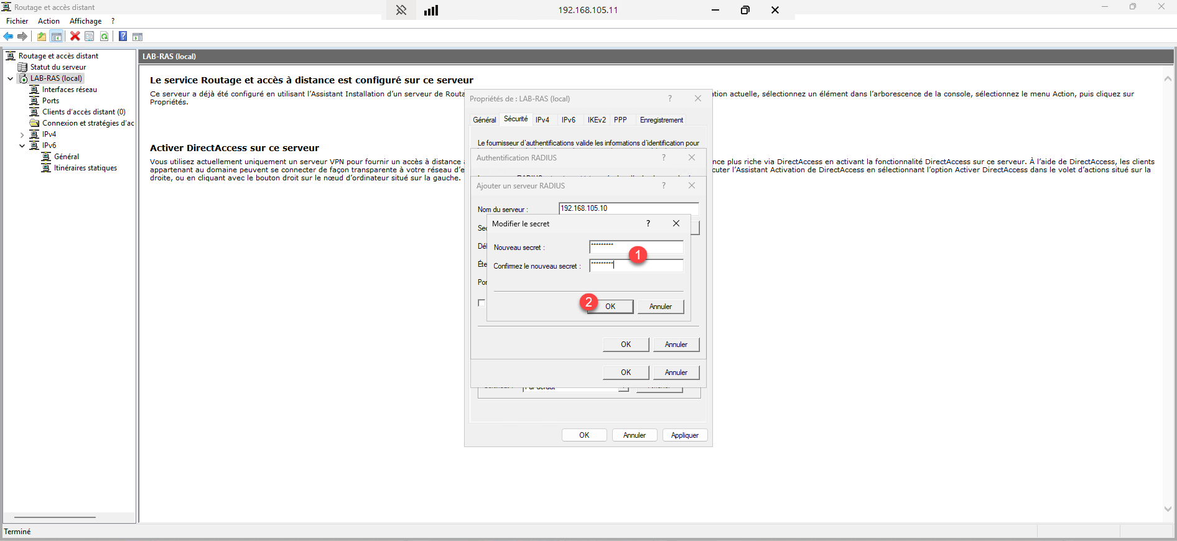This screenshot has width=1177, height=541.
Task: Collapse the LAB-RAS (local) node
Action: [x=11, y=78]
